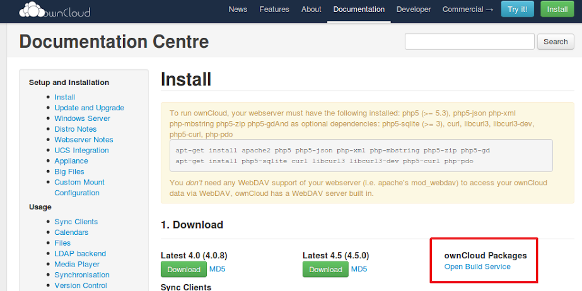This screenshot has width=582, height=291.
Task: Open the Windows Server link
Action: click(82, 118)
